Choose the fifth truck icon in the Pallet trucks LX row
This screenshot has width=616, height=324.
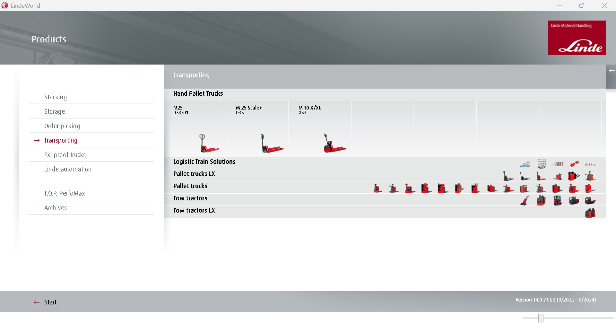click(574, 176)
